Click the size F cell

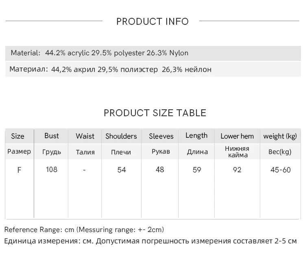[19, 170]
